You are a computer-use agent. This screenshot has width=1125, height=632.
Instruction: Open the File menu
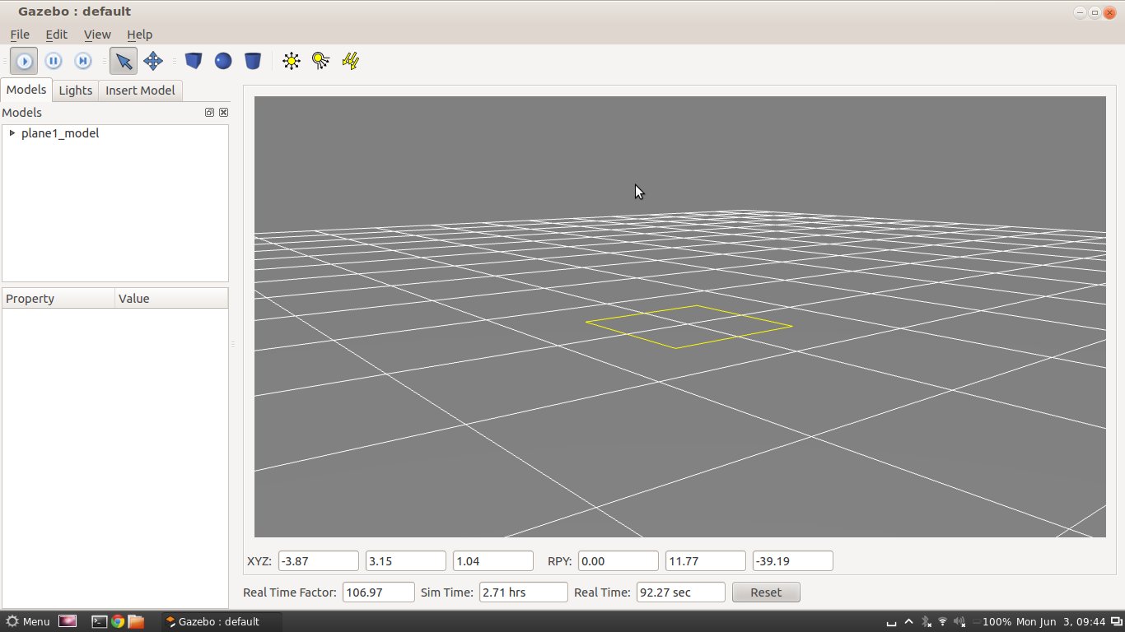(x=20, y=35)
